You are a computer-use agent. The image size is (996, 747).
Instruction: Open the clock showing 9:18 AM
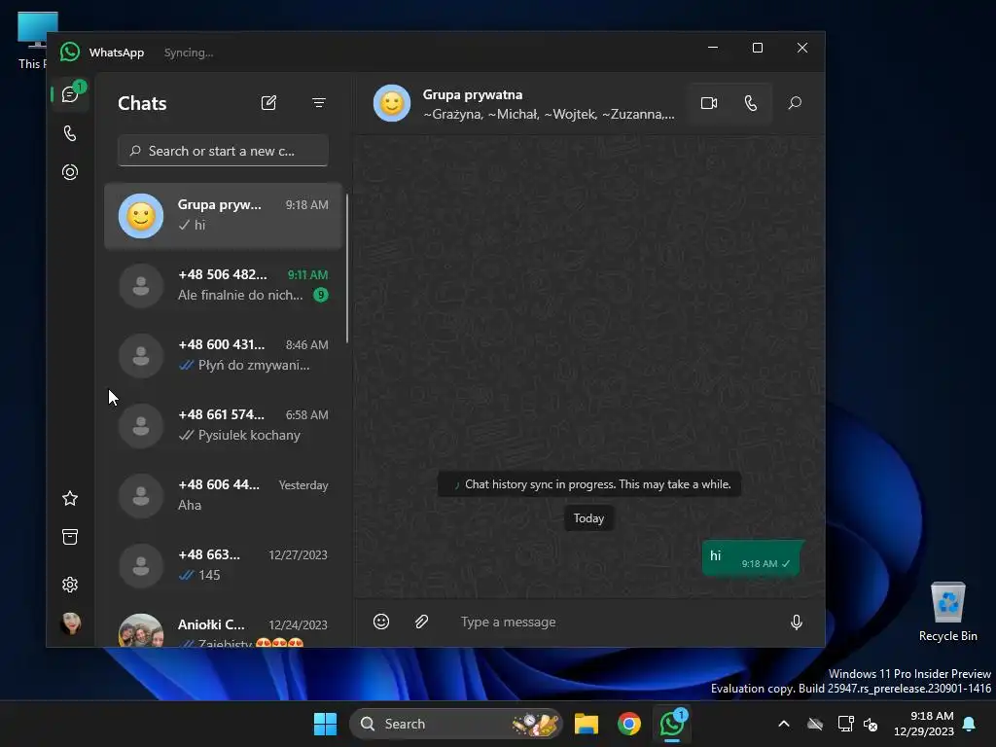(x=924, y=724)
